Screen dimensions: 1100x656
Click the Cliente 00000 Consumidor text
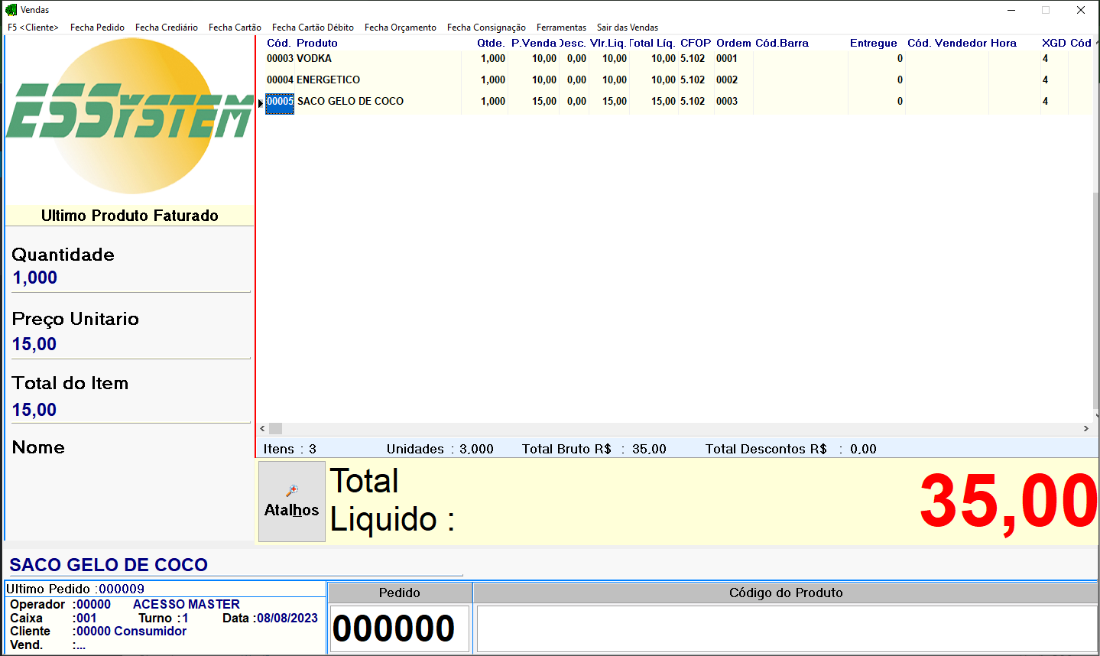pyautogui.click(x=98, y=631)
